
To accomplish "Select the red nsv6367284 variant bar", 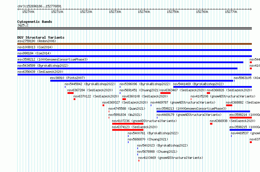I will (70, 93).
